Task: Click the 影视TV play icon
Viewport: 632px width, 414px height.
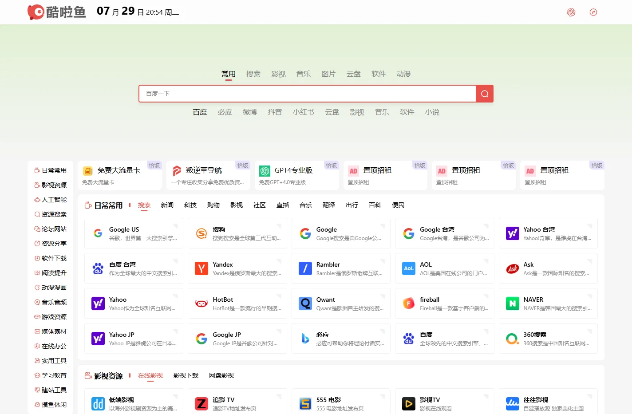Action: pos(409,404)
